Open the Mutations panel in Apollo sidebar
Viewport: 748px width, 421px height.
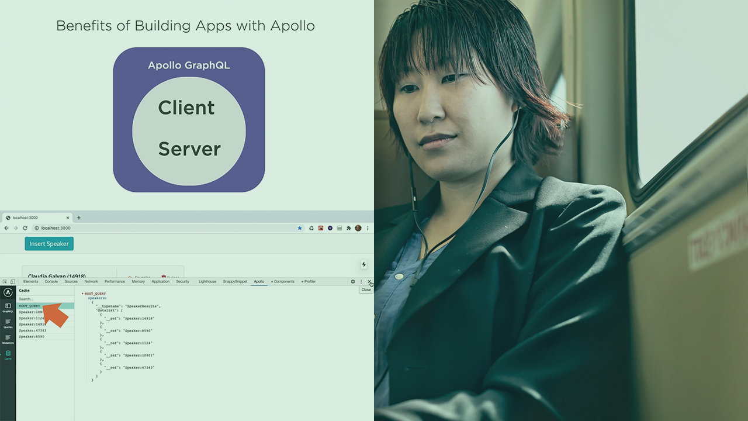[8, 339]
